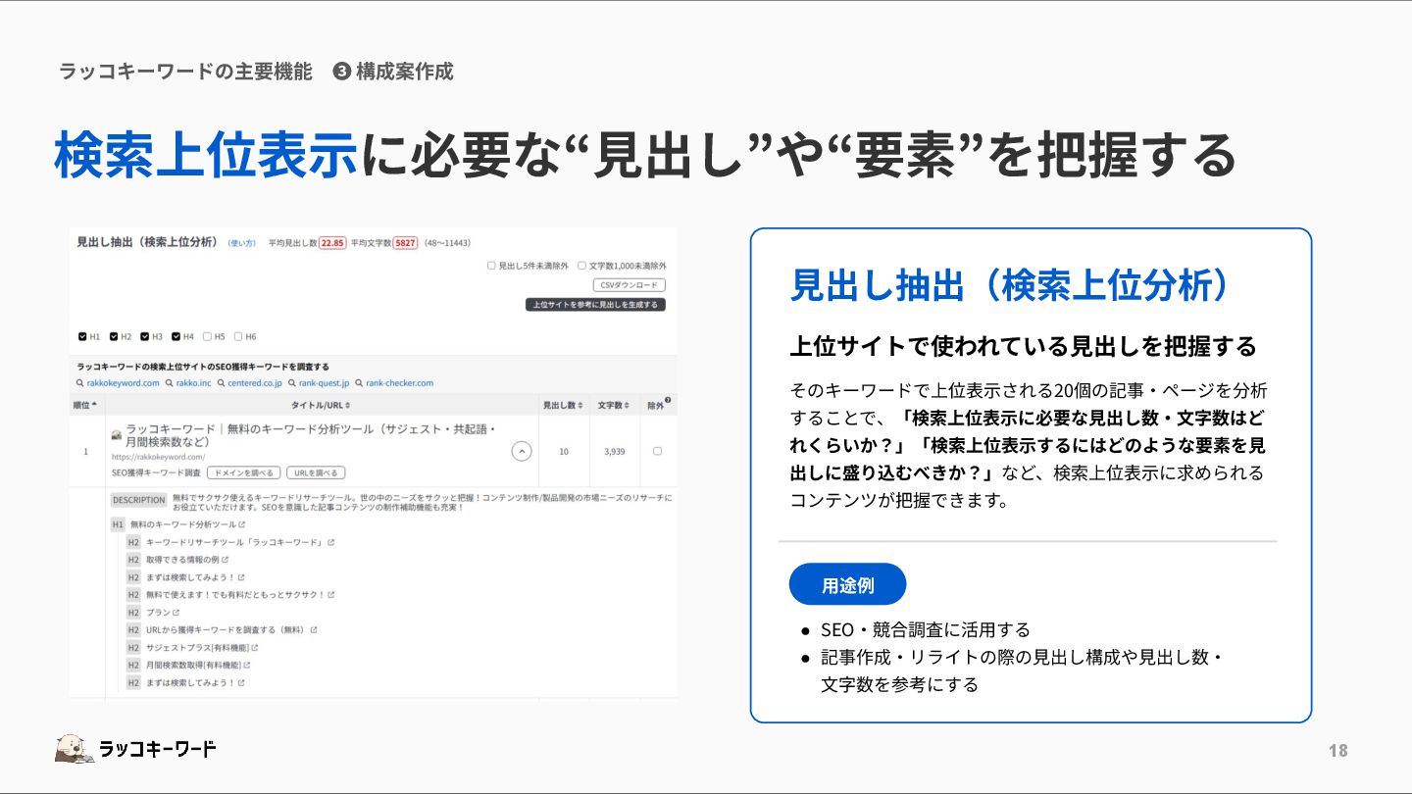Click magnifier icon beside rakko.inc
Image resolution: width=1412 pixels, height=794 pixels.
[169, 383]
